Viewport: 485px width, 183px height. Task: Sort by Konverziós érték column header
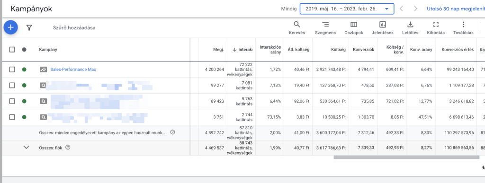[458, 49]
